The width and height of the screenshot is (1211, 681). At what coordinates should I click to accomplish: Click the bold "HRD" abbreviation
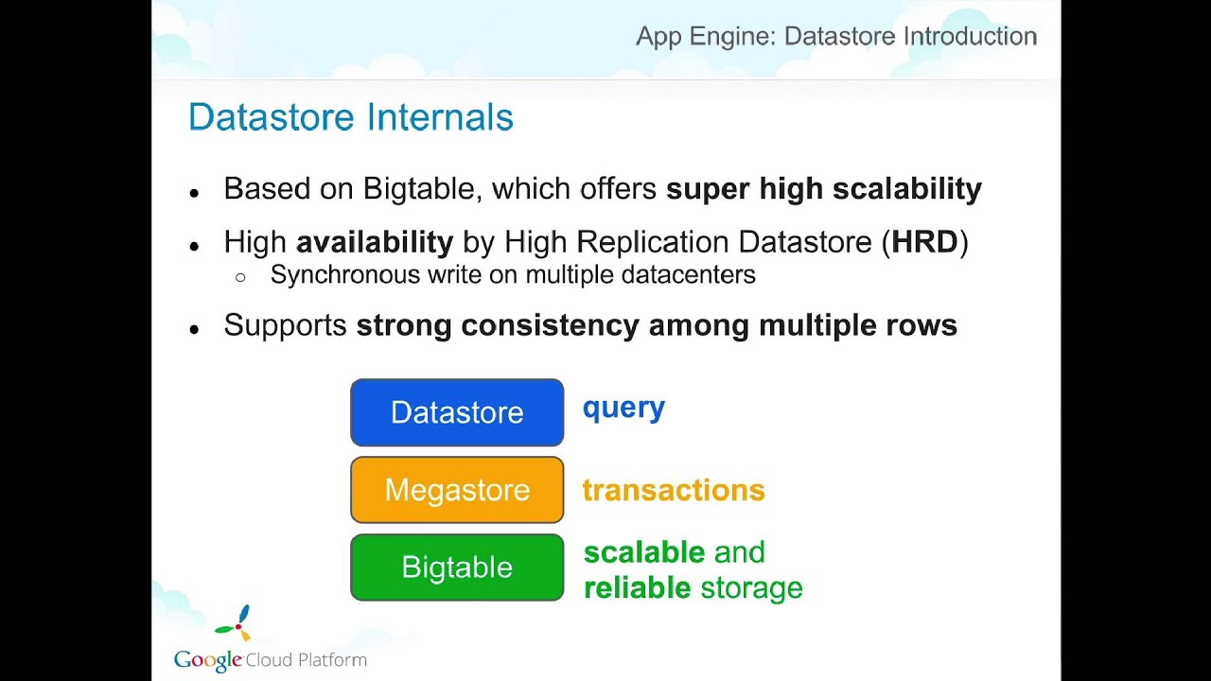pyautogui.click(x=924, y=242)
